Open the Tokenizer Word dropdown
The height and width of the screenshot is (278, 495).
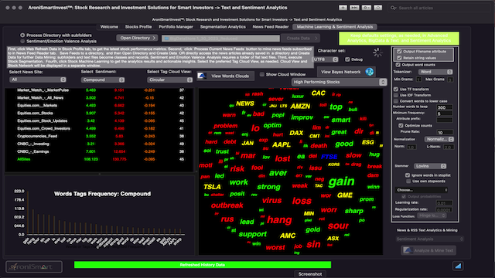[x=435, y=72]
